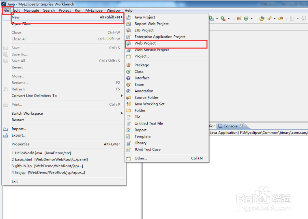Click the purple Interface icon
Screen dimensions: 308x219
pos(129,78)
